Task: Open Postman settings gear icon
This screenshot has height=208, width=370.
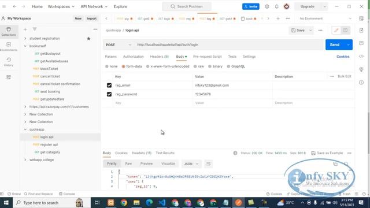Action: (x=267, y=6)
